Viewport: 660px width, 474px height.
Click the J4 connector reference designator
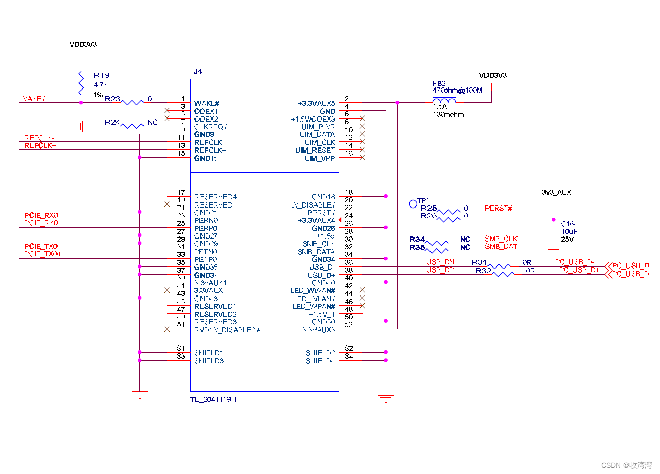(x=198, y=71)
